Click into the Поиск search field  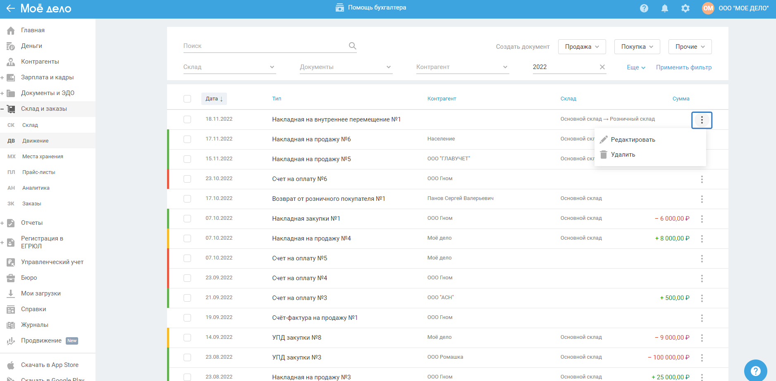click(x=265, y=46)
